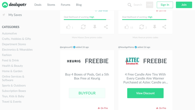Image resolution: width=195 pixels, height=110 pixels.
Task: Like the Mason Zone deal with thumbs-up
Action: point(68,27)
